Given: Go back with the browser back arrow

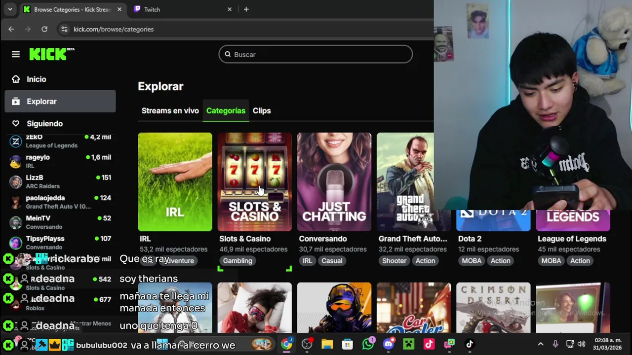Looking at the screenshot, I should click(11, 29).
